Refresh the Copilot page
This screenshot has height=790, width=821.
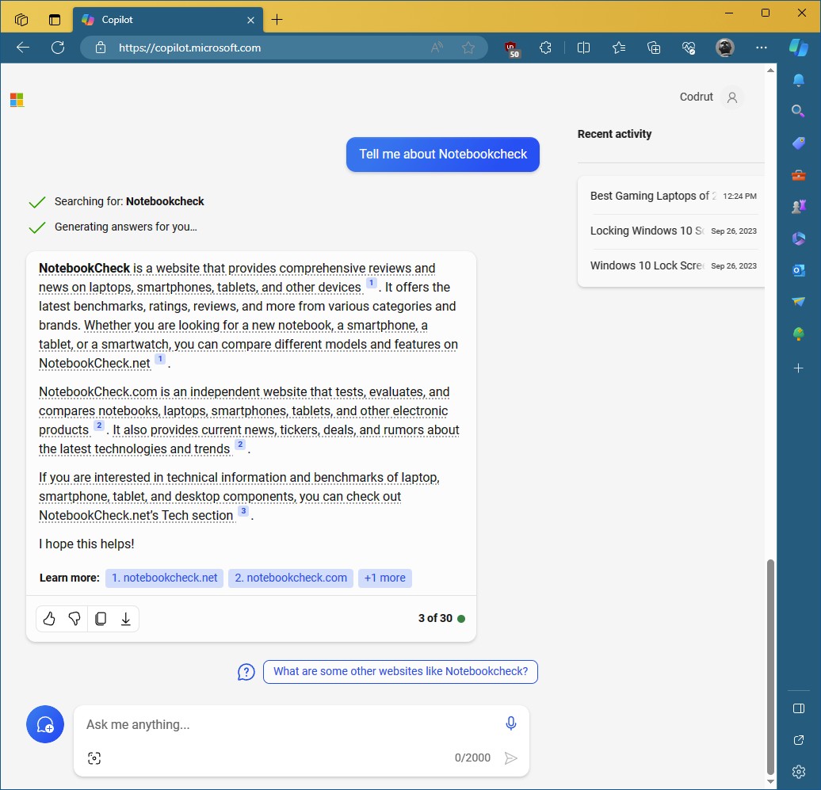click(x=58, y=48)
